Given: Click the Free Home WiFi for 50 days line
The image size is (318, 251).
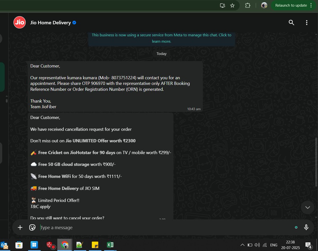Looking at the screenshot, I should (x=76, y=176).
